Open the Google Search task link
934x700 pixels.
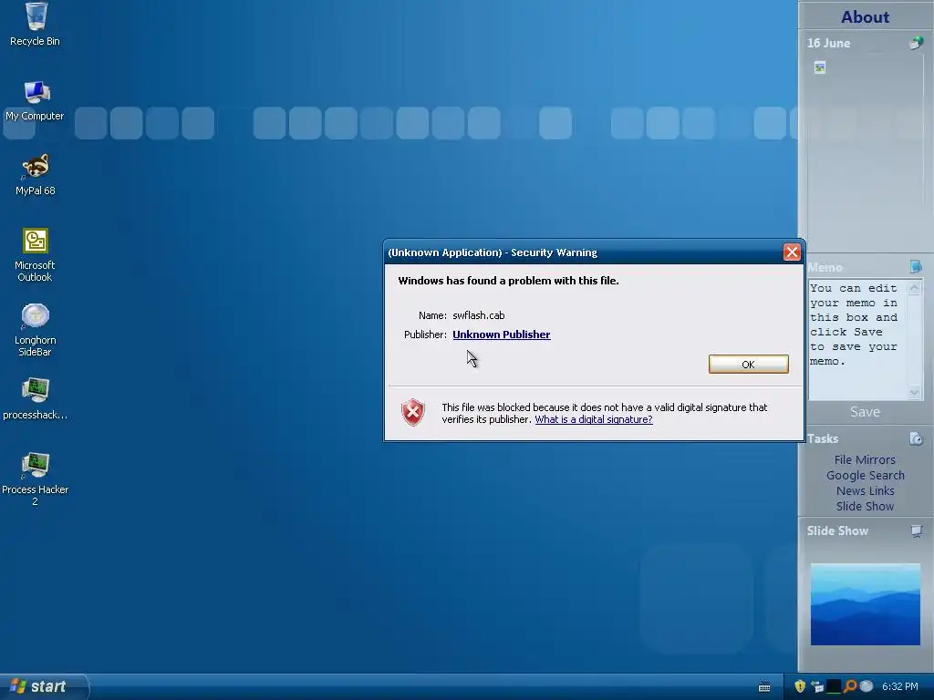tap(865, 476)
